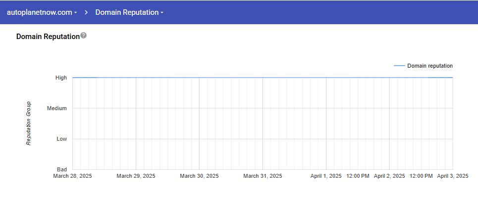Select March 28, 2025 on the date axis

click(x=72, y=176)
